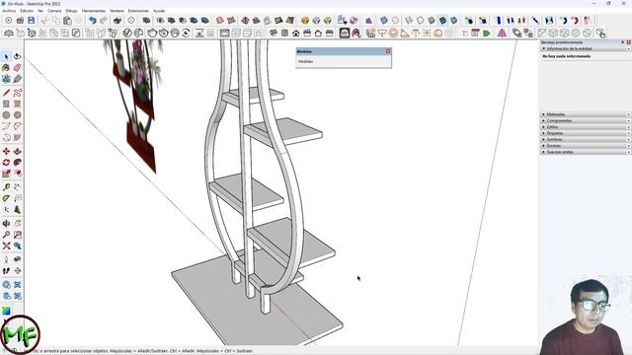Create new file with New icon

[9, 20]
